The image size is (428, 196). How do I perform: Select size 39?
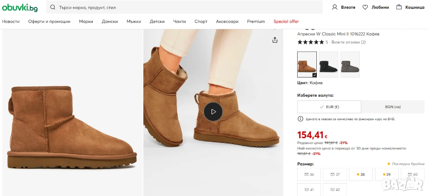tap(387, 174)
